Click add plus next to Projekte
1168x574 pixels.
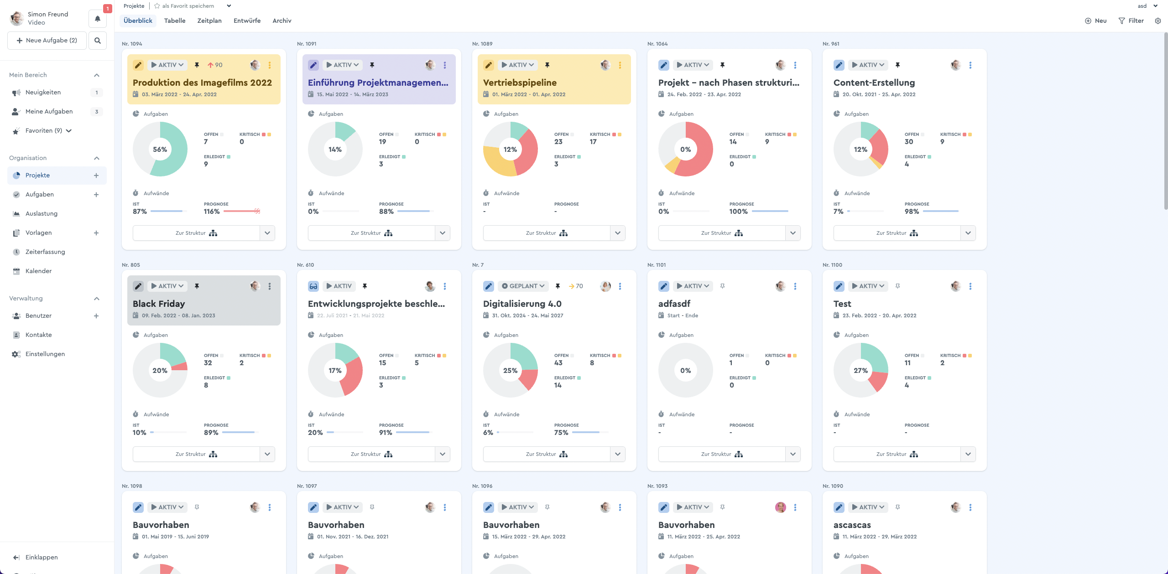[x=96, y=176]
